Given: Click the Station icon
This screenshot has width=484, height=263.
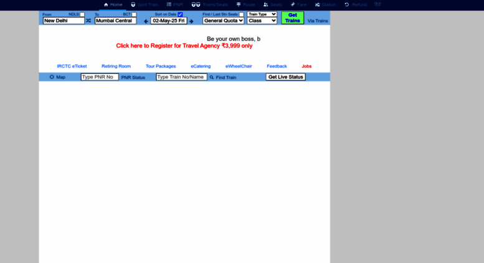Looking at the screenshot, I should click(317, 4).
